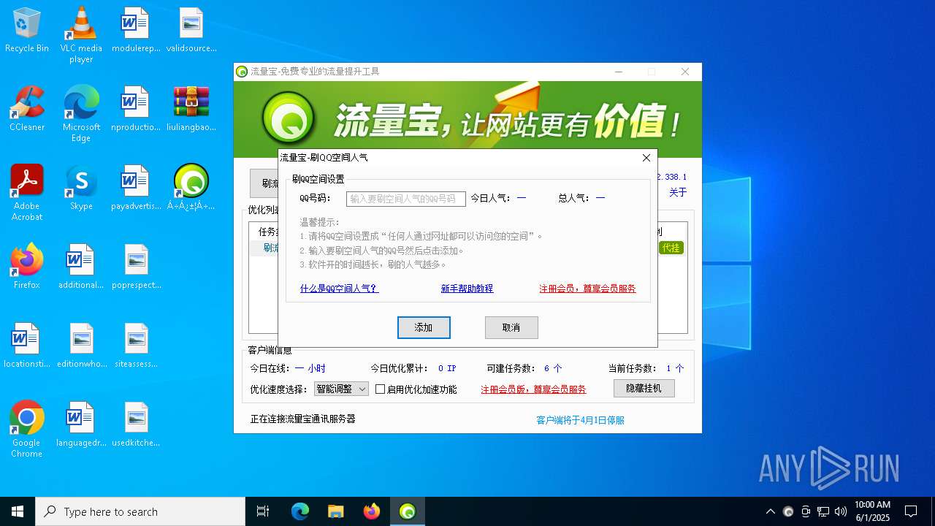Click the 客户端将于4月1日停服 notice

click(580, 420)
